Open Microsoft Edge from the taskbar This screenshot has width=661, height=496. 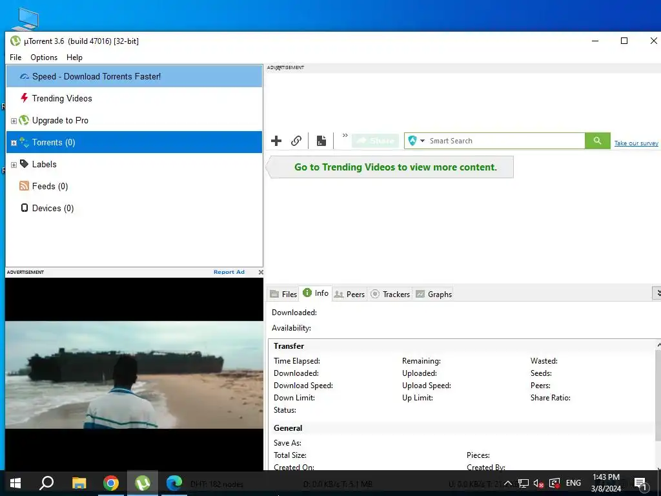point(174,483)
